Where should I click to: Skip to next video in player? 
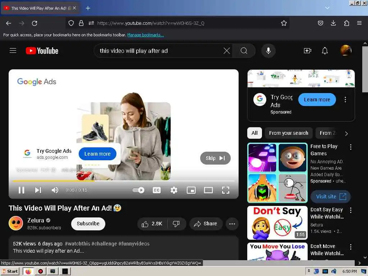point(38,190)
